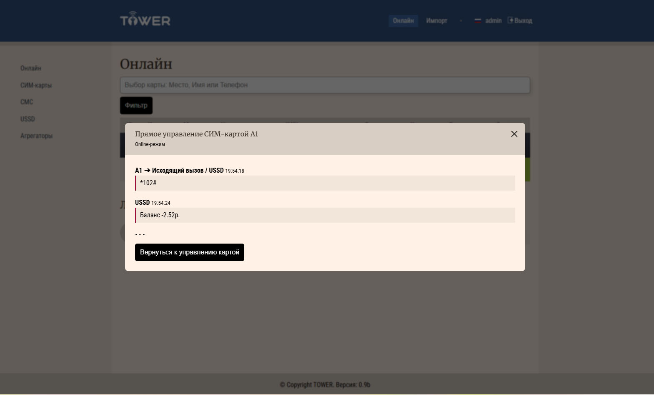Click the Copyright TOWER footer text
The width and height of the screenshot is (654, 395).
(x=325, y=385)
